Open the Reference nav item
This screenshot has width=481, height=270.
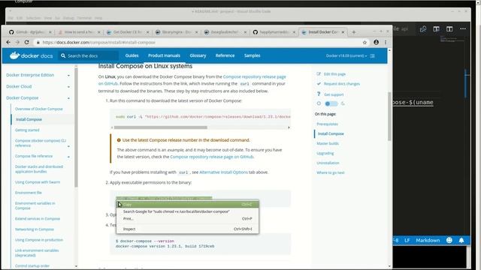(x=225, y=55)
